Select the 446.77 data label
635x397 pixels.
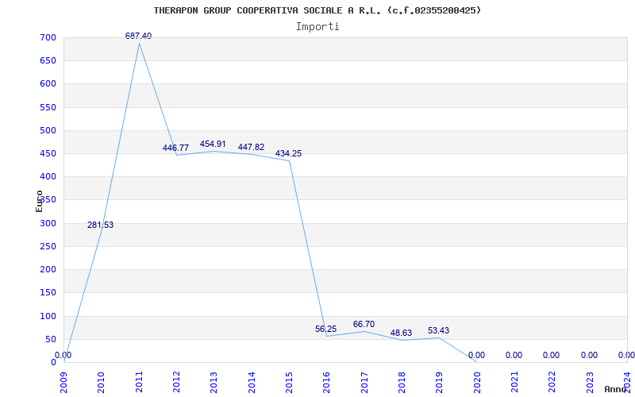point(175,148)
